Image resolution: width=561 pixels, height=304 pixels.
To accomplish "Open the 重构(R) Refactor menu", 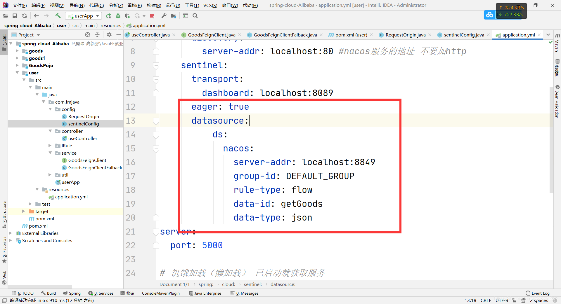I will coord(135,5).
